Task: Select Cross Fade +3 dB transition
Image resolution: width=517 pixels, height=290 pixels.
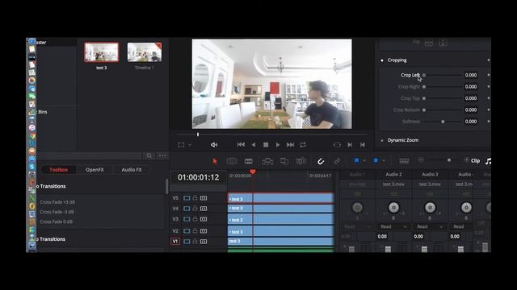Action: (57, 202)
